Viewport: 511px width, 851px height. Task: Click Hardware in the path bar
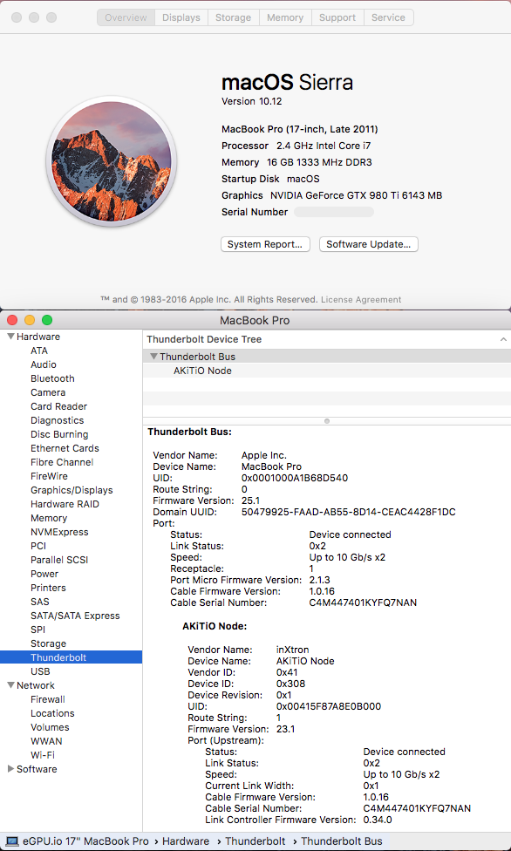click(x=186, y=841)
